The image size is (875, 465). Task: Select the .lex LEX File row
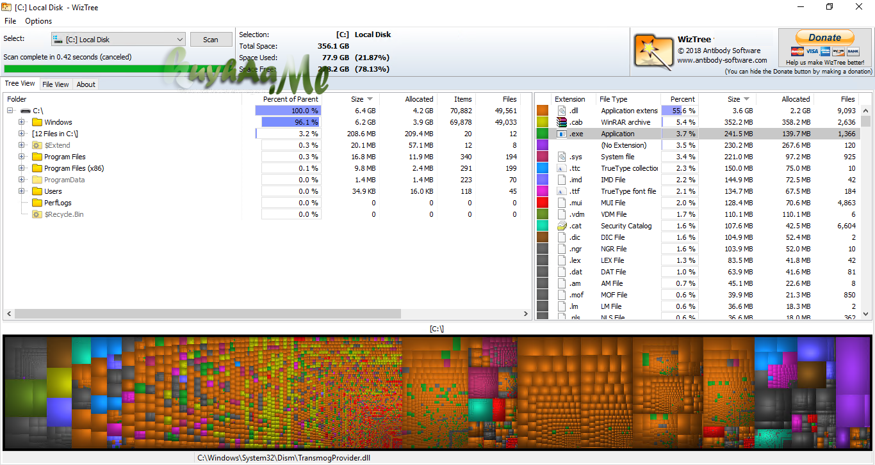pos(698,260)
